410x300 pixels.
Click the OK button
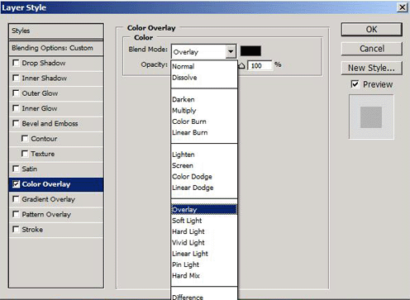pos(372,30)
